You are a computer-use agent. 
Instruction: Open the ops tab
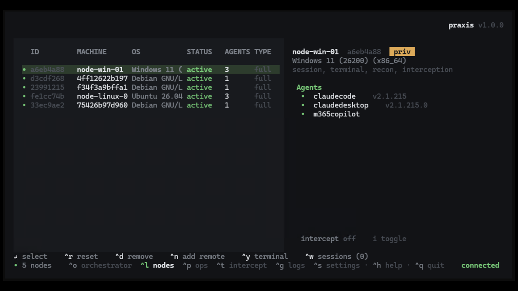coord(195,266)
